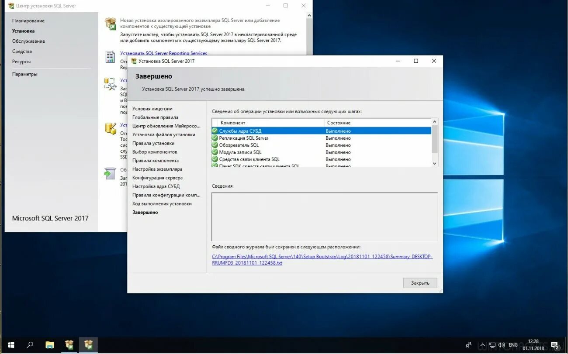Viewport: 568px width, 354px height.
Task: Click green check icon beside Репликация SQL Server
Action: 215,137
